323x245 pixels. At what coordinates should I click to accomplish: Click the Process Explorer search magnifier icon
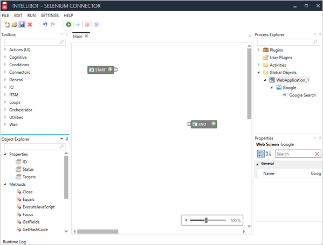tap(315, 42)
